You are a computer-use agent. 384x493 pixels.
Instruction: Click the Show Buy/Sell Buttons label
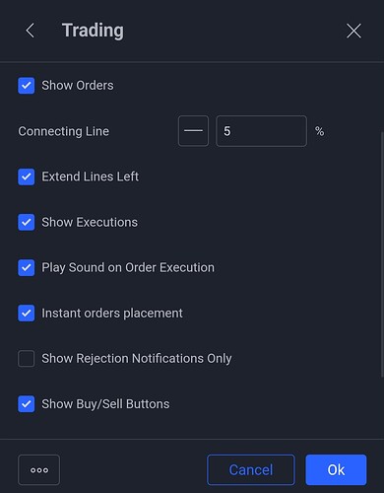pos(105,404)
